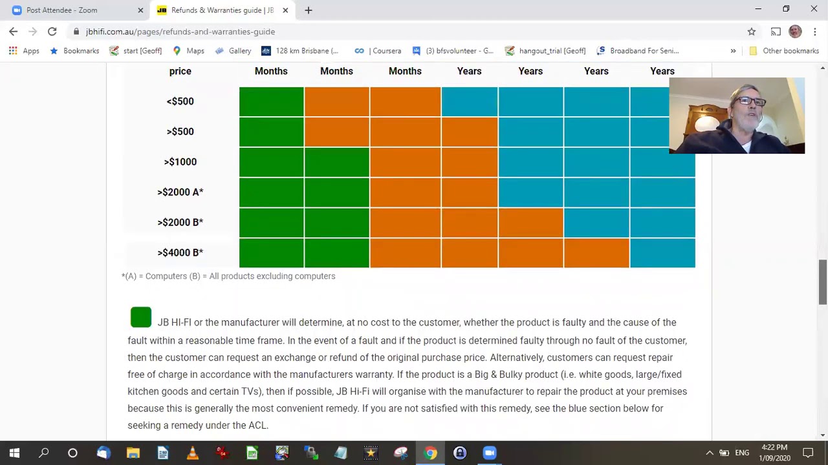The height and width of the screenshot is (465, 828).
Task: Select the >$4000 B* row label
Action: 180,253
